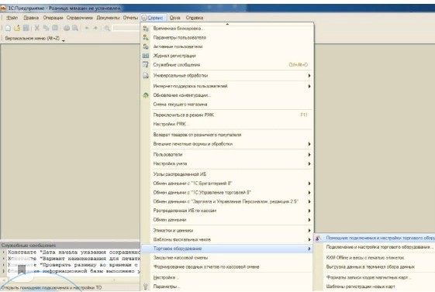Open the Справочники menu
Image resolution: width=435 pixels, height=292 pixels.
click(80, 18)
